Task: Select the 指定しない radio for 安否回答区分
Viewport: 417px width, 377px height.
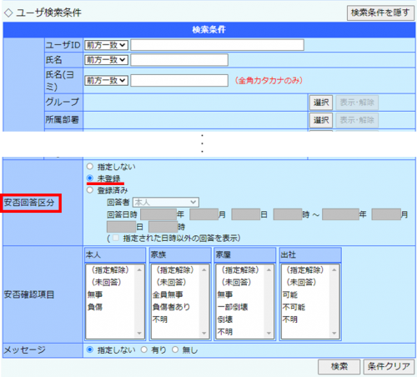Action: point(90,167)
